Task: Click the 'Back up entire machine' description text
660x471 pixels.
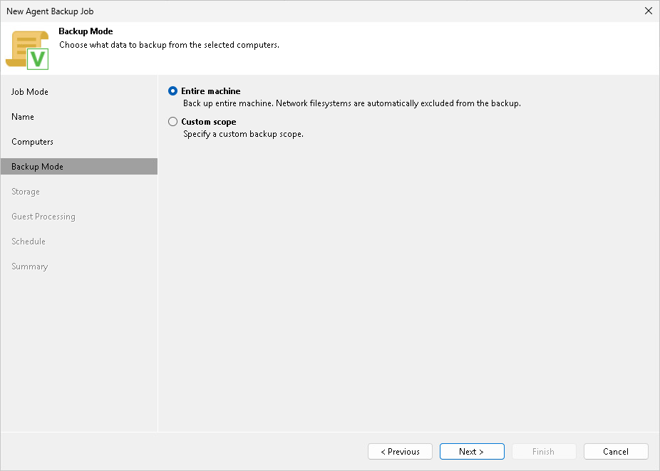Action: [x=352, y=103]
